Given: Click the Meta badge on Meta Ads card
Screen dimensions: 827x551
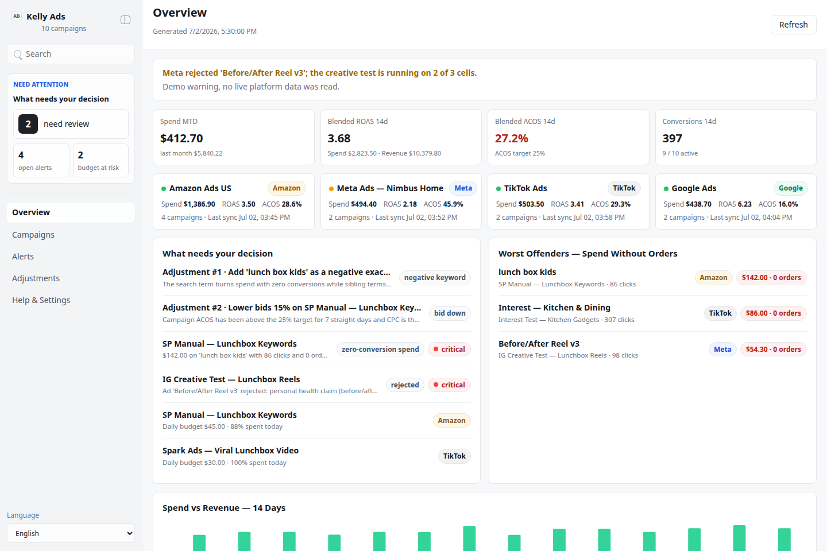Looking at the screenshot, I should [463, 188].
